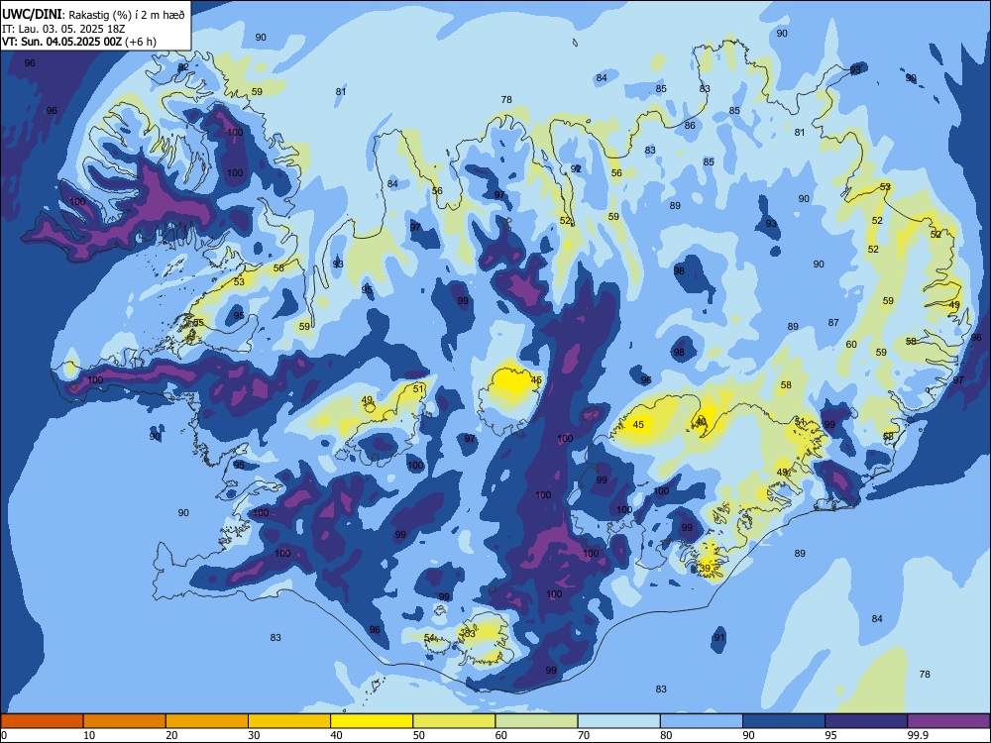Click the legend tick label '10'
The image size is (991, 743).
click(x=89, y=735)
